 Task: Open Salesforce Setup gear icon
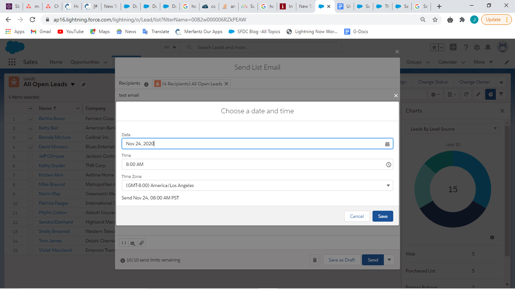coord(477,47)
